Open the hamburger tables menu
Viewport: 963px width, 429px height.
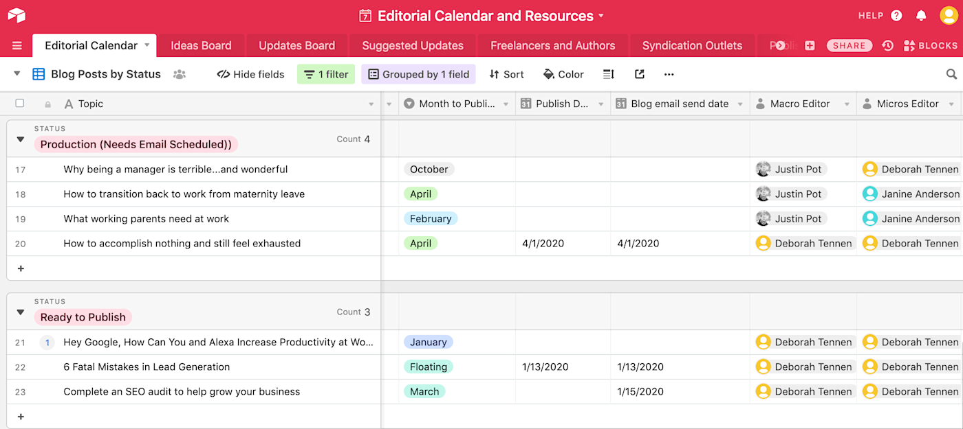point(17,45)
